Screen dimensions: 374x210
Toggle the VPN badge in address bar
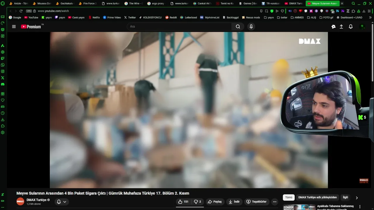[x=29, y=11]
